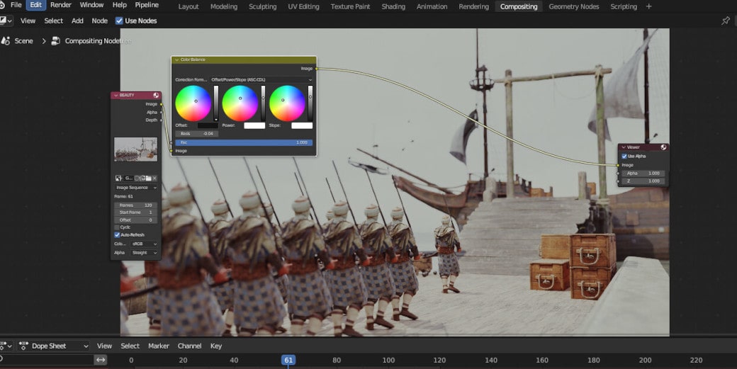
Task: Adjust the Slope wheel brightness slider
Action: (310, 103)
